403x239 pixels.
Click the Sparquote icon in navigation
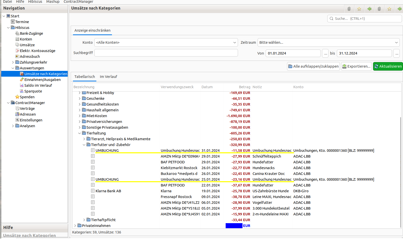coord(22,91)
